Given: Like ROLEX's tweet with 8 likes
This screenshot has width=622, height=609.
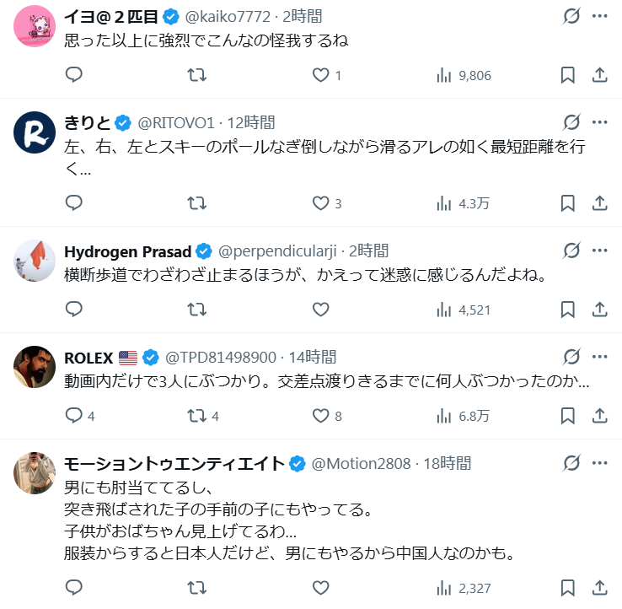Looking at the screenshot, I should [x=320, y=415].
